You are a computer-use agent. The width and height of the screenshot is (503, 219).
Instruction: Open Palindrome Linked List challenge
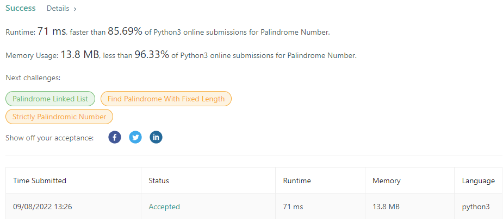click(x=51, y=99)
